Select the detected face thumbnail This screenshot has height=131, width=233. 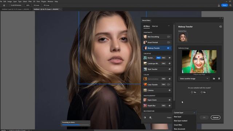183,37
